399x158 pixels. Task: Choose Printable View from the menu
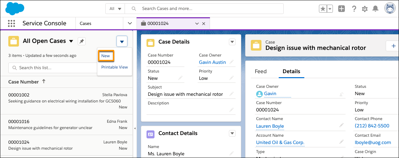[115, 67]
